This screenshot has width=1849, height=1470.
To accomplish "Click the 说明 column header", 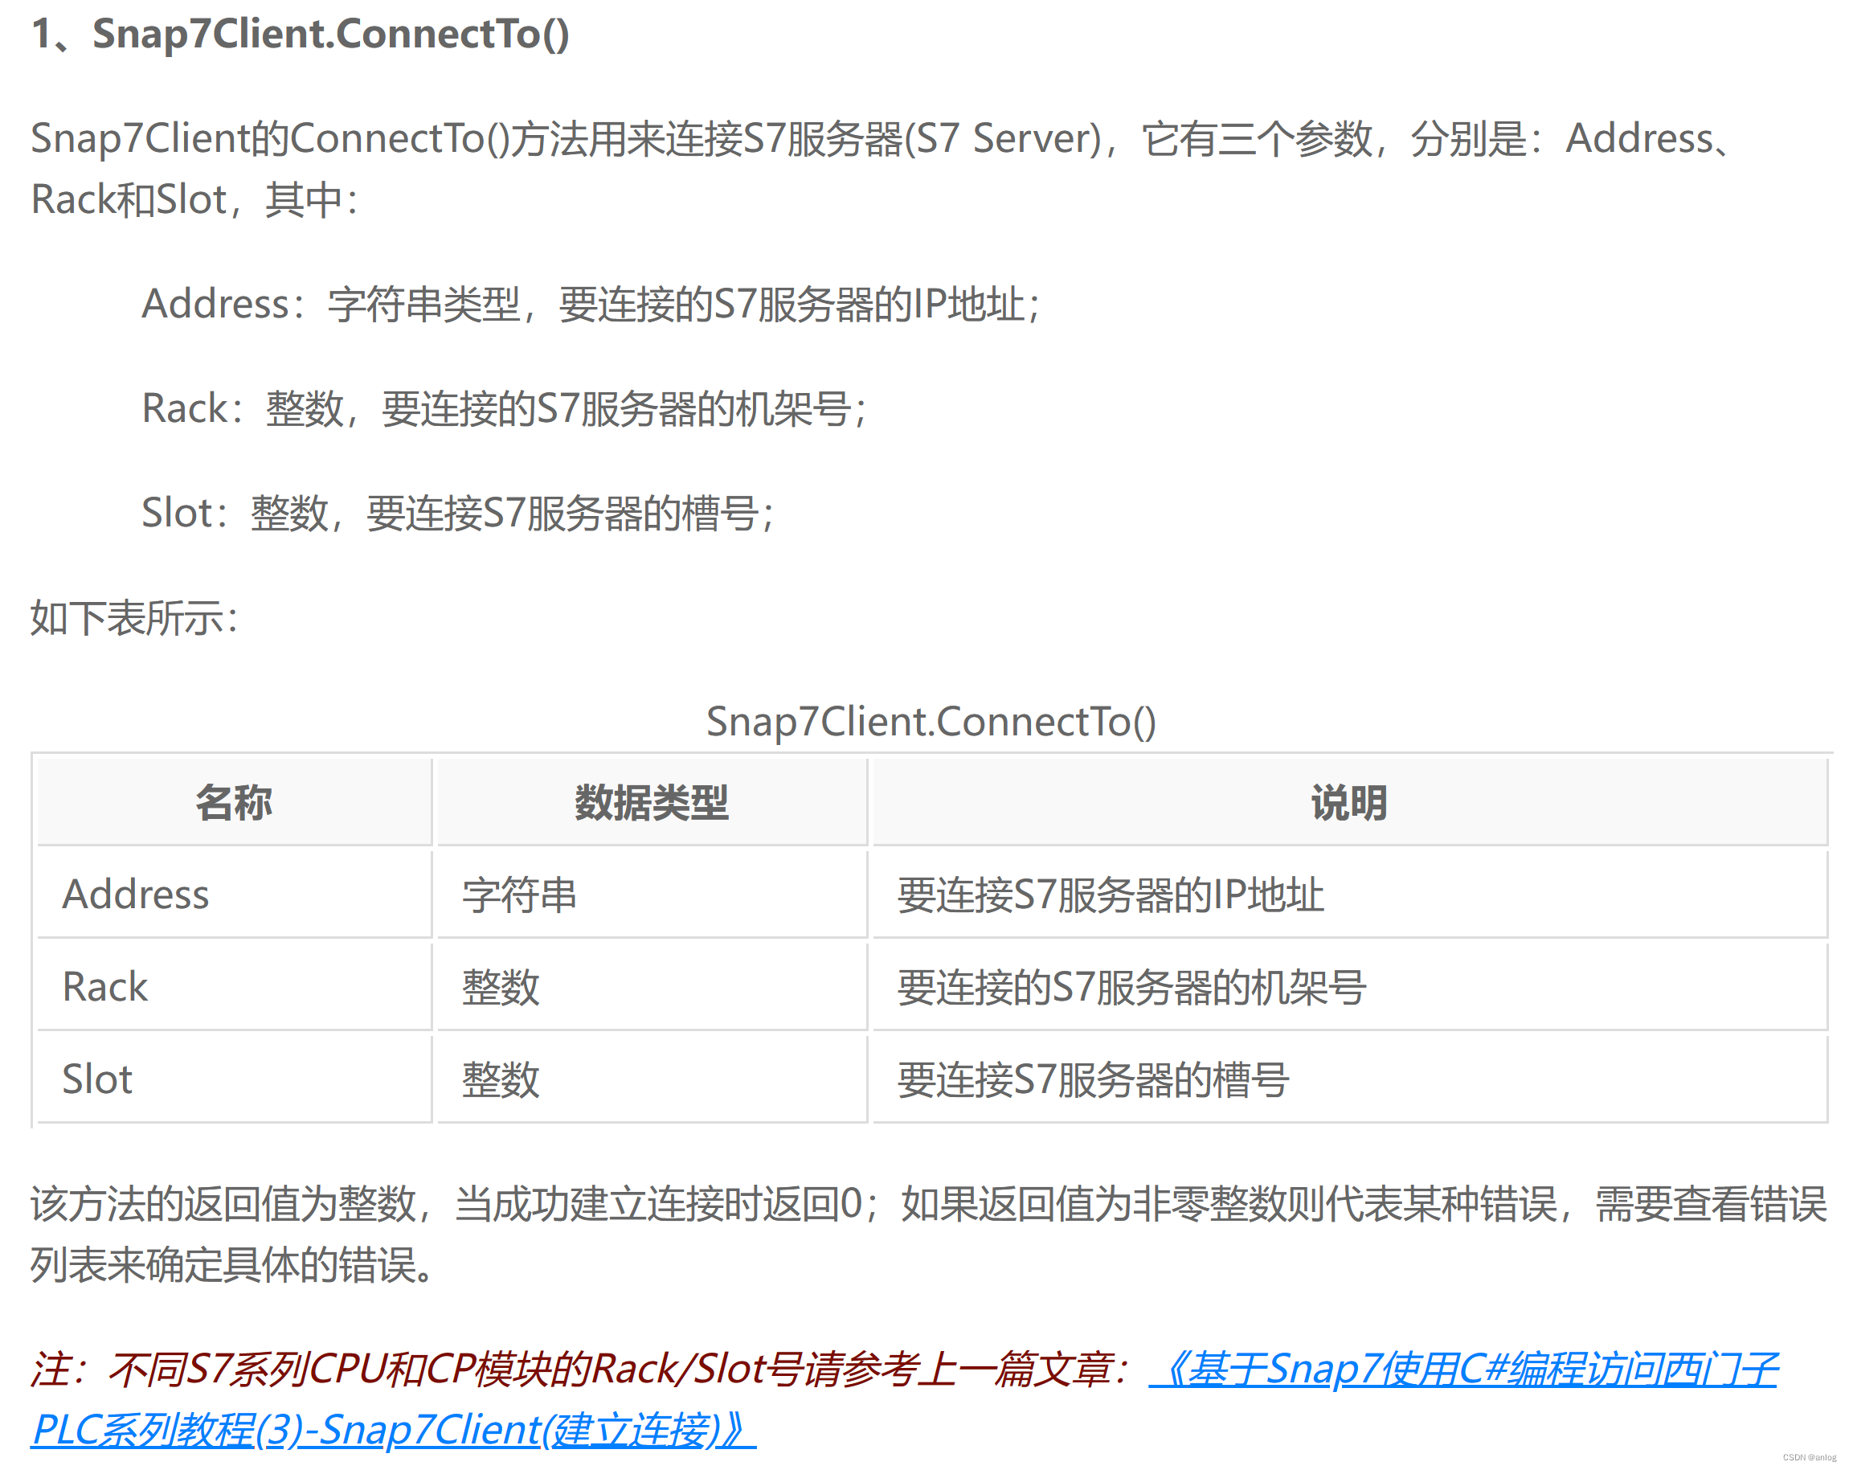I will (x=1348, y=803).
